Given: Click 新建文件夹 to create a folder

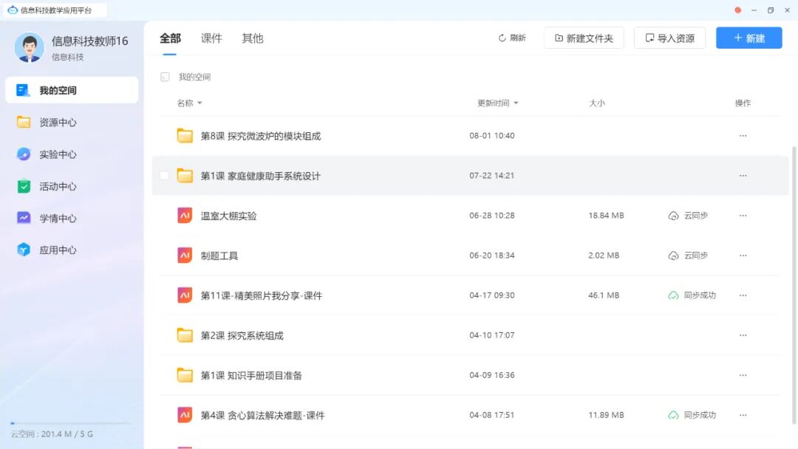Looking at the screenshot, I should (584, 38).
